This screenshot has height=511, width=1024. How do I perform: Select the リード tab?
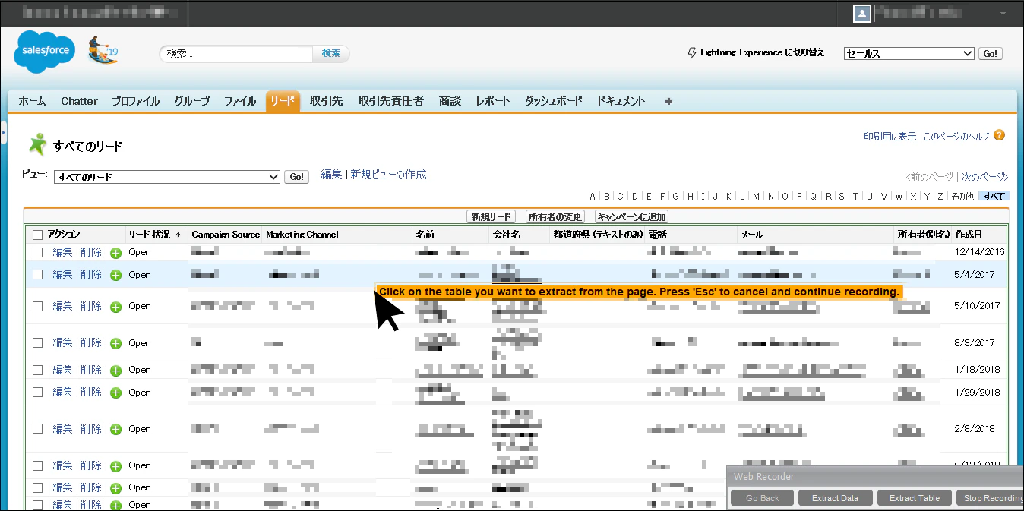(283, 101)
